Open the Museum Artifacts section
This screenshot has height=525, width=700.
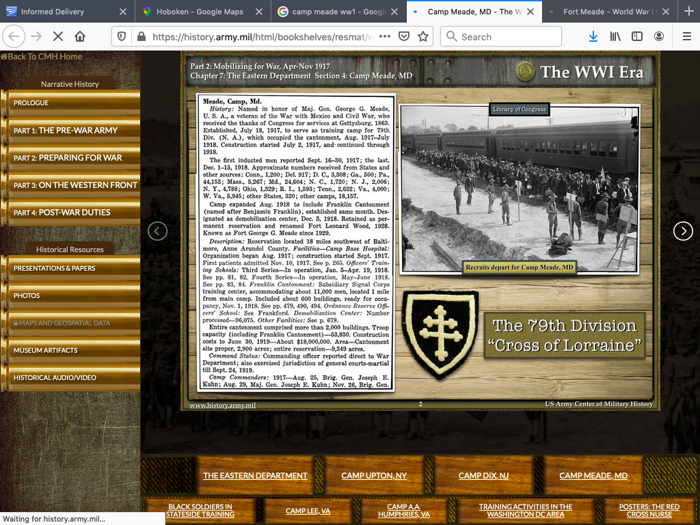click(46, 351)
